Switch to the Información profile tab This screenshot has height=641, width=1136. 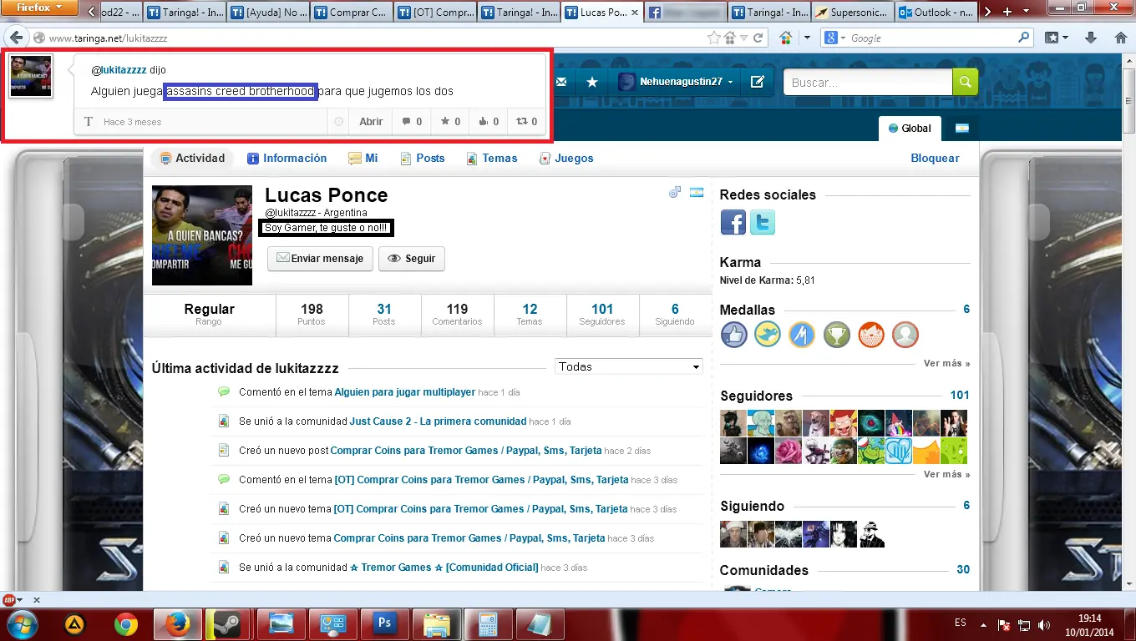(287, 158)
